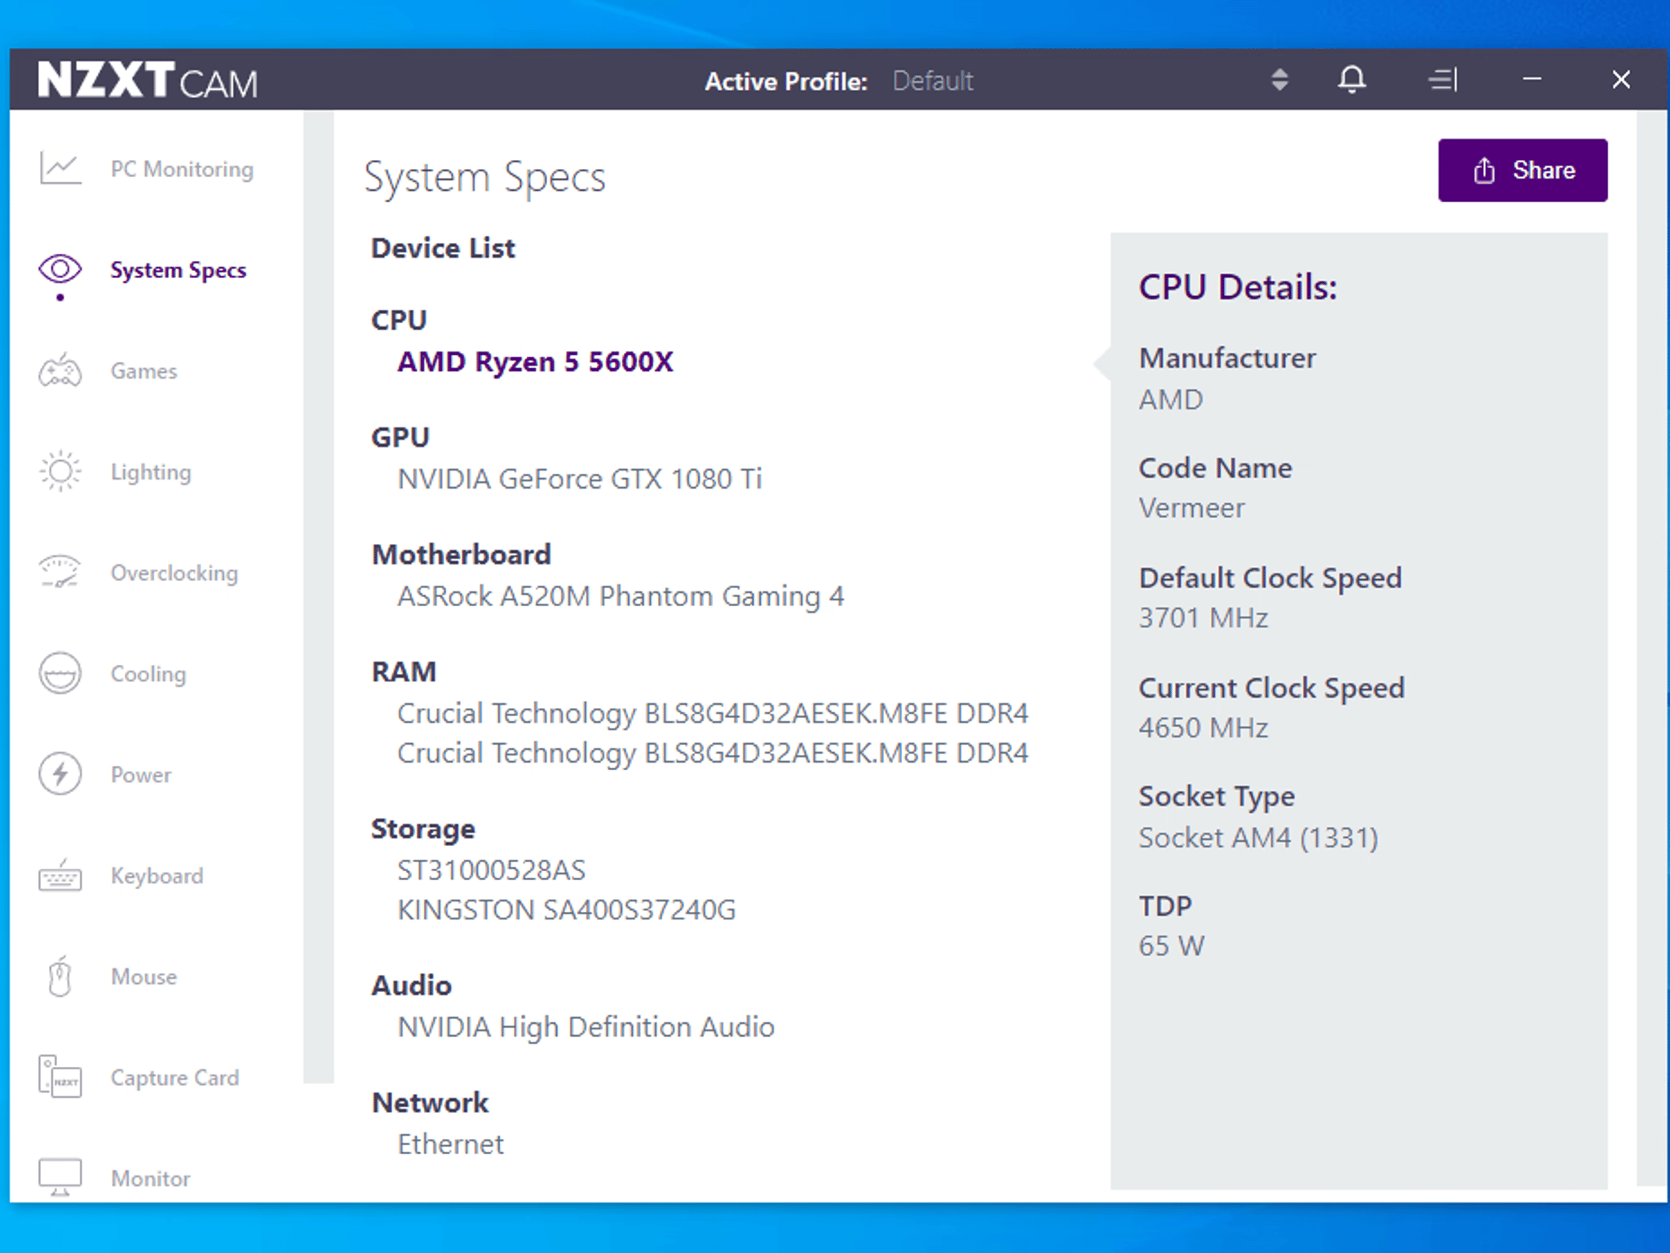The height and width of the screenshot is (1253, 1670).
Task: Open the PC Monitoring graph icon
Action: [x=60, y=169]
